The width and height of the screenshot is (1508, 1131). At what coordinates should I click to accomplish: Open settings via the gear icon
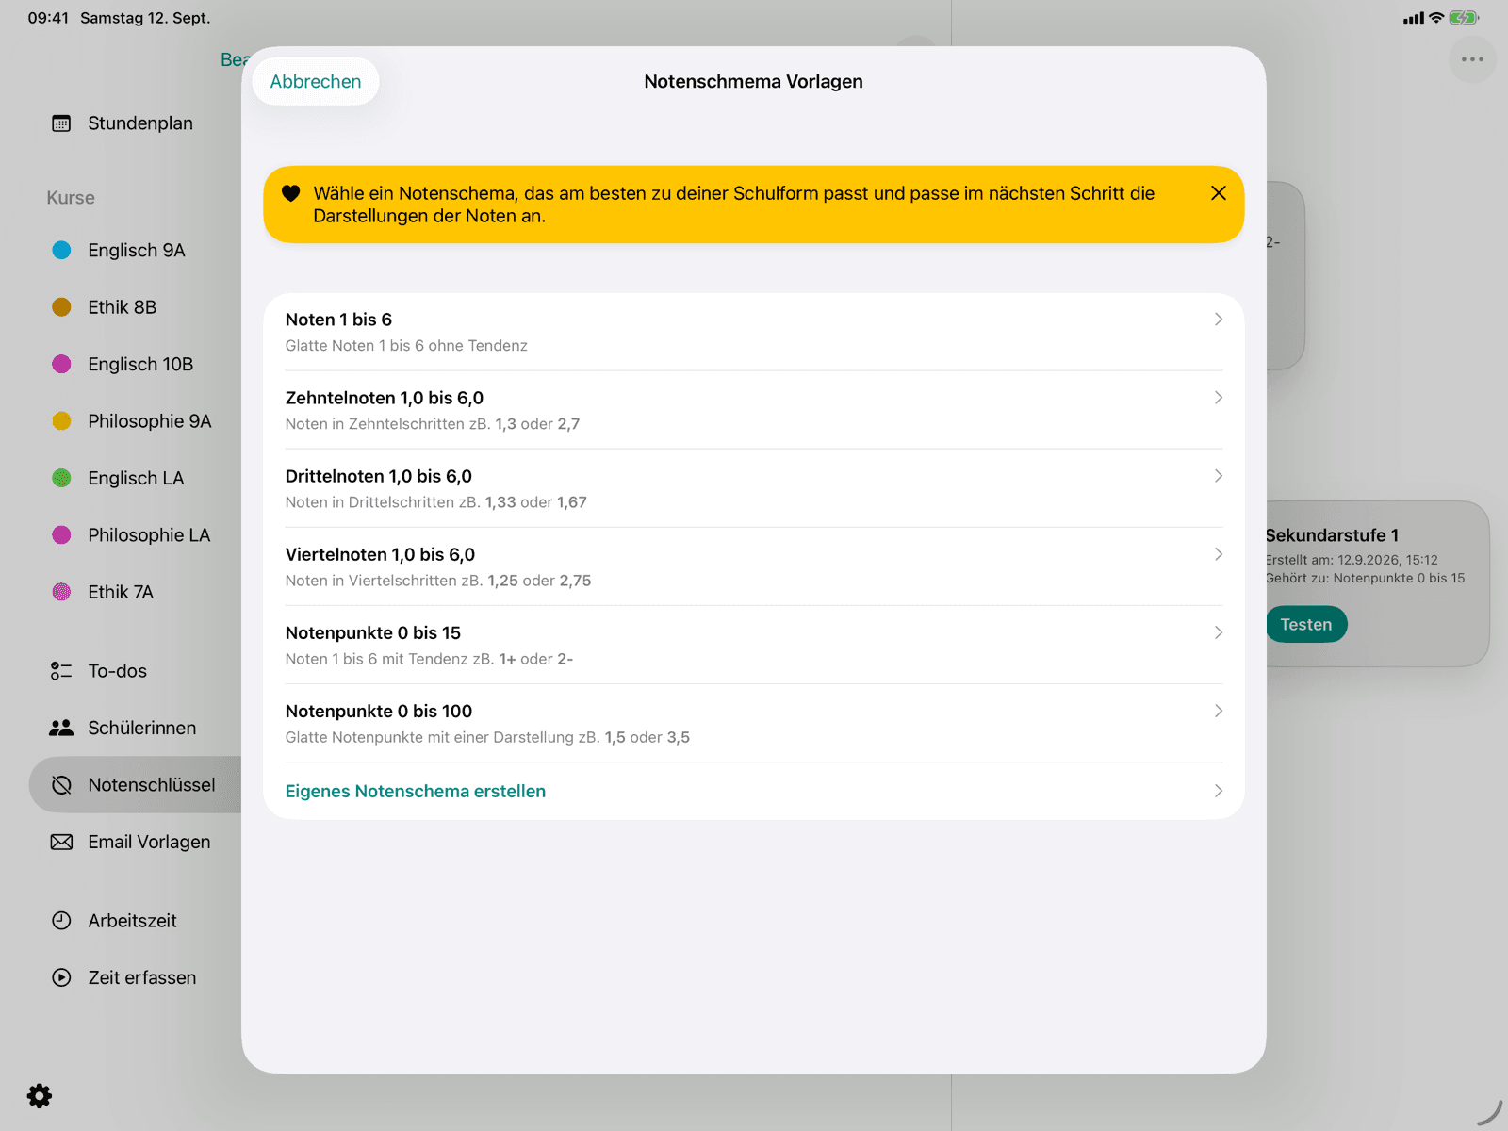coord(40,1096)
